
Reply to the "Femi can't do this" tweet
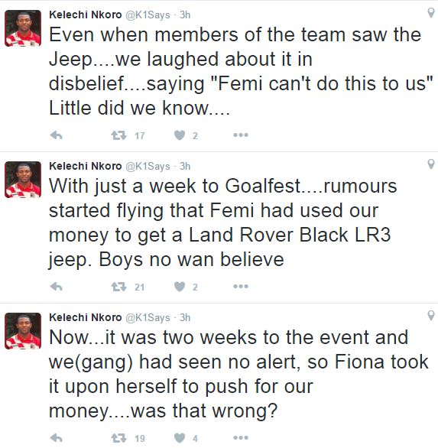57,135
